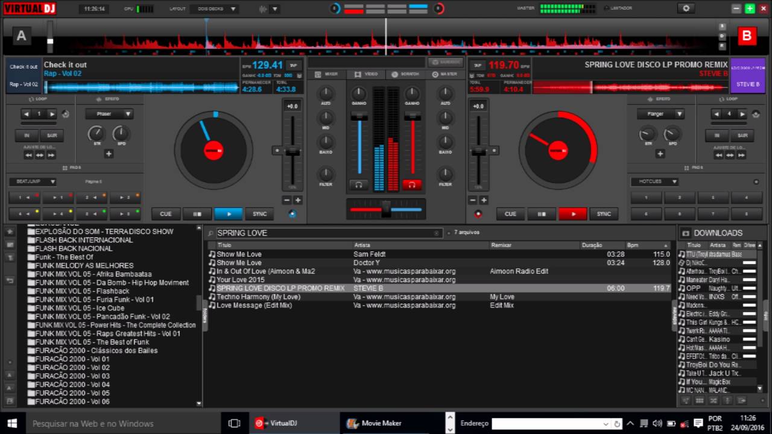Click deck B loop IN button
Screen dimensions: 772x434
point(717,136)
